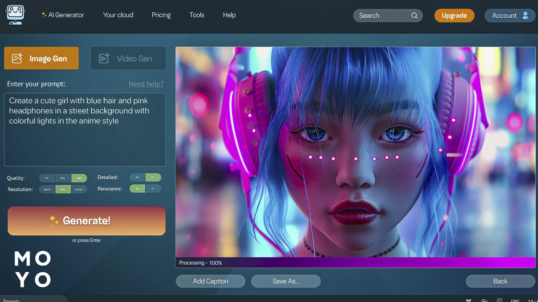Select High quality setting
Screen dimensions: 538x302
pos(79,178)
